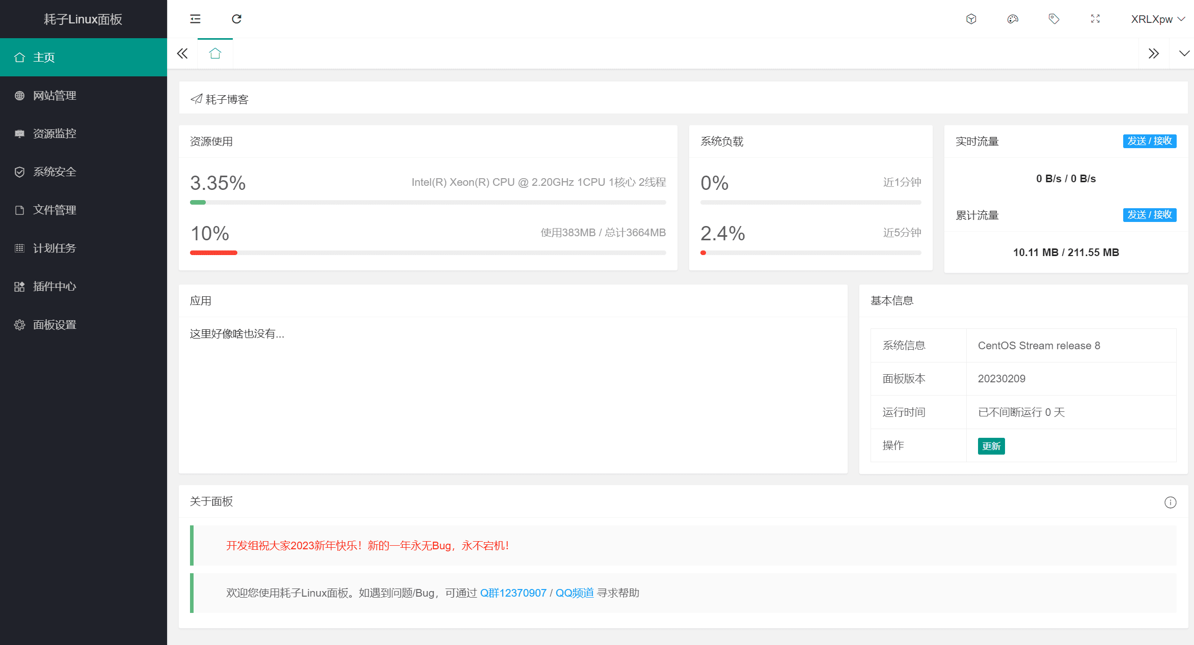Expand the tab list with the down chevron
Screen dimensions: 1194x645
click(x=1183, y=53)
